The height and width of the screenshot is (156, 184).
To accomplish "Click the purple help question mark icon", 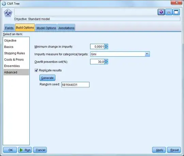I will (161, 12).
